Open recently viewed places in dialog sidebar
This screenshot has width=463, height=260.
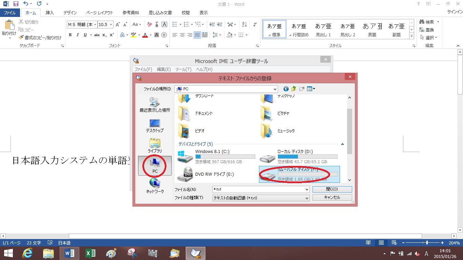pyautogui.click(x=155, y=105)
